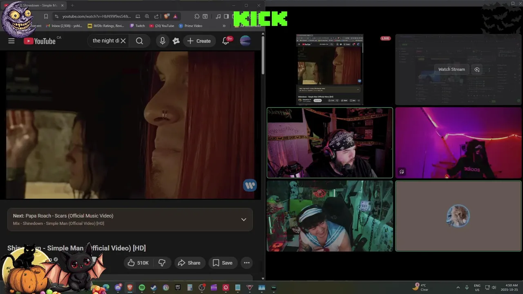
Task: Like the video with 510K likes
Action: pyautogui.click(x=138, y=263)
